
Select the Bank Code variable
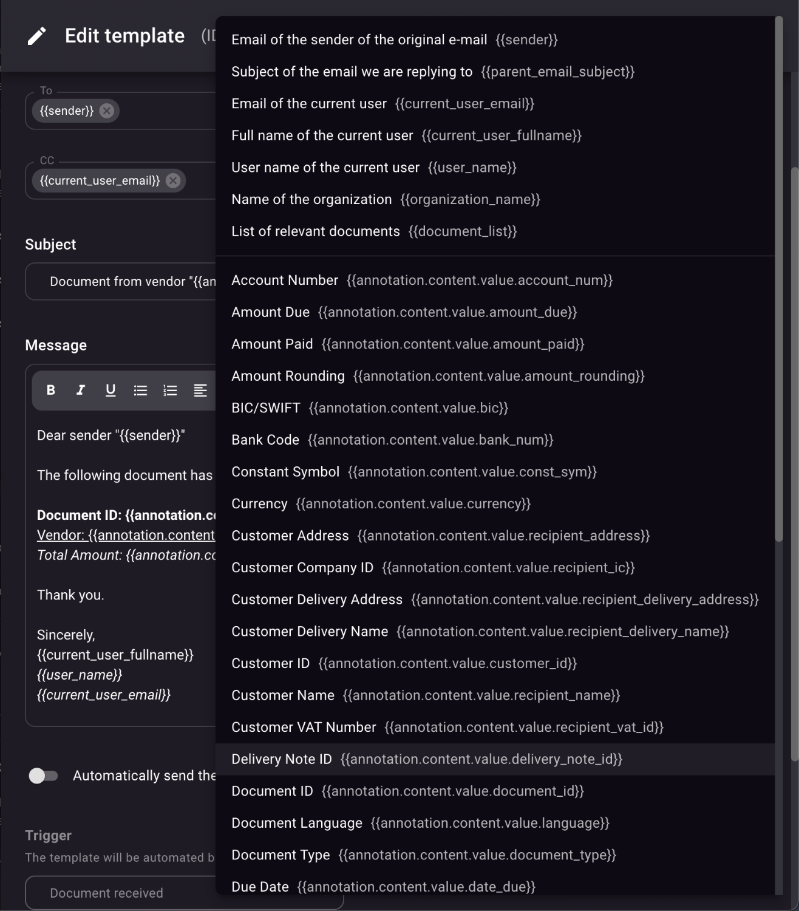(495, 440)
